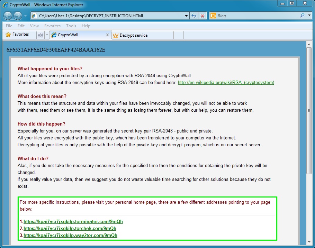
Task: Open the File menu
Action: coord(9,26)
